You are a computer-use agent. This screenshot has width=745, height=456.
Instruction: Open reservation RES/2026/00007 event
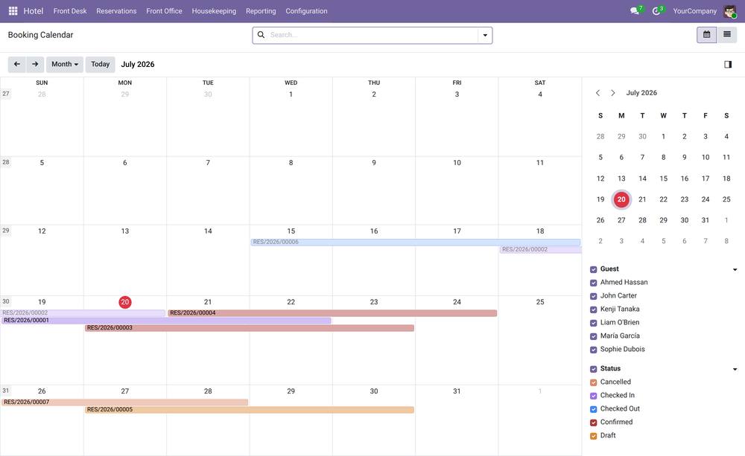pyautogui.click(x=124, y=402)
